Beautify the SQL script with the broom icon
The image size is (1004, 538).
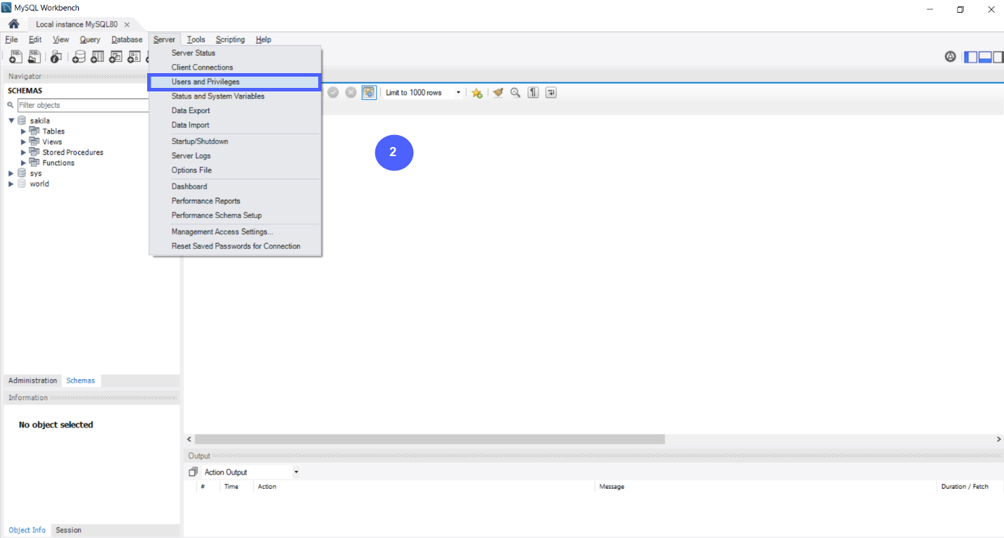point(498,92)
